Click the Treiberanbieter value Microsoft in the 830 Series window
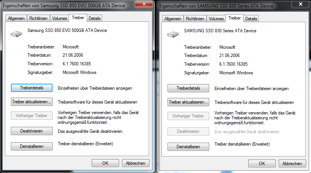 [x=227, y=47]
